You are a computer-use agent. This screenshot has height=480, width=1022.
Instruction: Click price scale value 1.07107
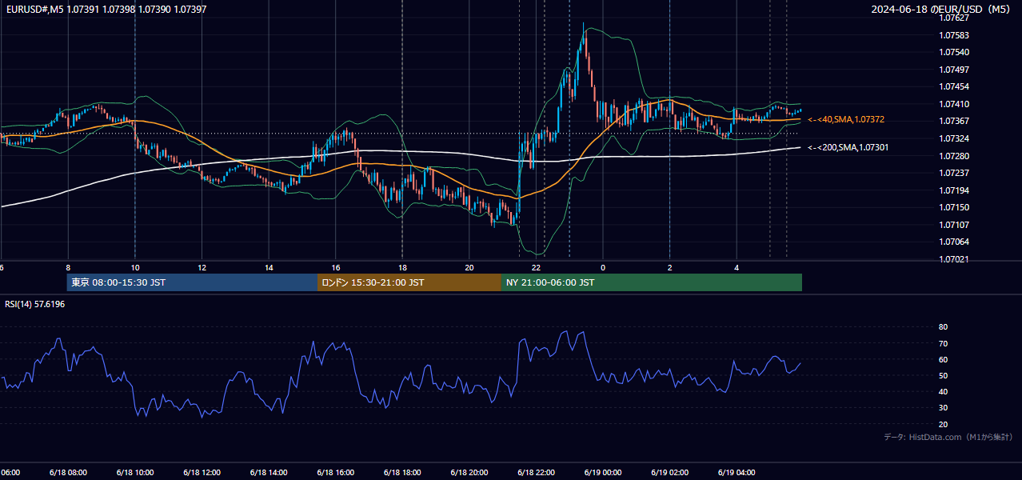pyautogui.click(x=954, y=225)
